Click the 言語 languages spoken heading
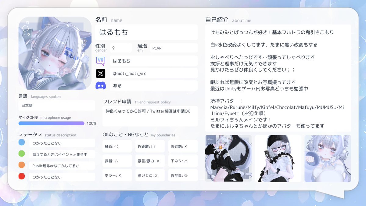Screen dimensions: 366x206 (x=40, y=96)
